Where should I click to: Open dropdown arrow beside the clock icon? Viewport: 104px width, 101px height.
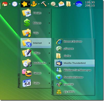(x=19, y=4)
